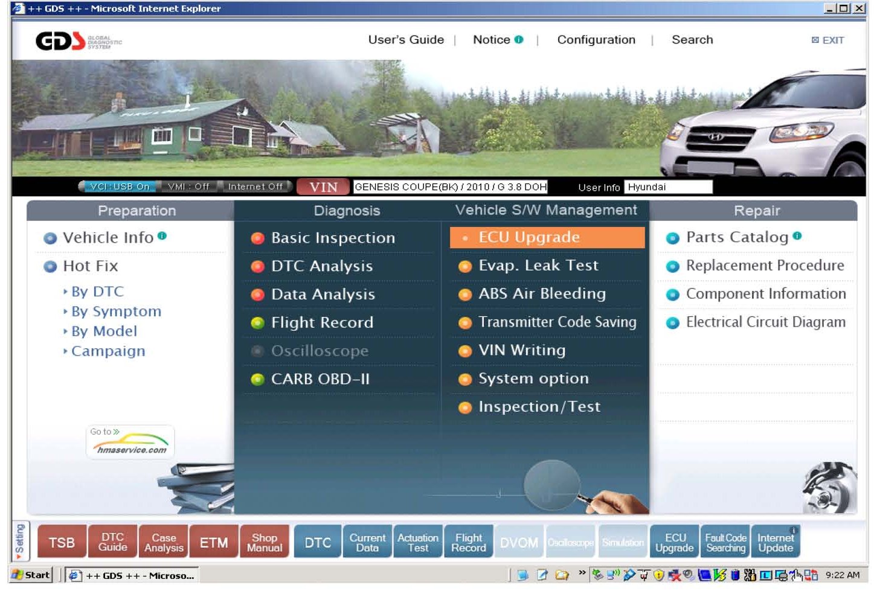Open the User's Guide menu
Screen dimensions: 874x591
[406, 40]
